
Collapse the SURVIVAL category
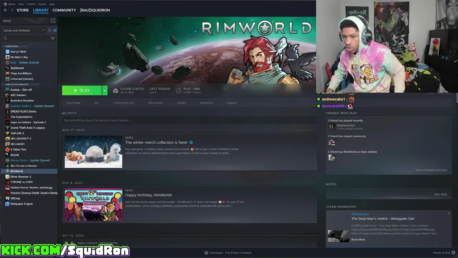tap(3, 46)
